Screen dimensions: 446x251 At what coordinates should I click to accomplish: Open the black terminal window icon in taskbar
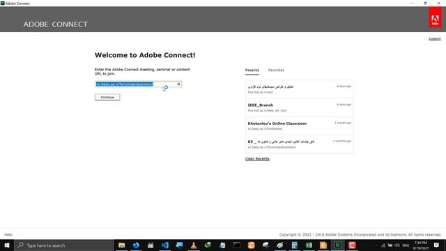pos(237,245)
